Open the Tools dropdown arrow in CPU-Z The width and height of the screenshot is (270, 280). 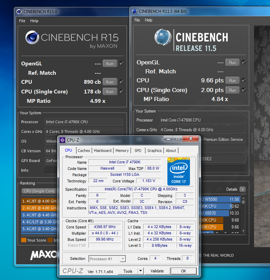click(x=140, y=271)
